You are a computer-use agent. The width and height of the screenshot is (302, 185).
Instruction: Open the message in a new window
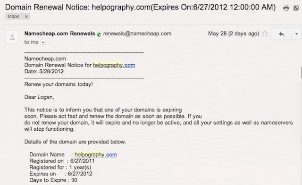pos(296,8)
